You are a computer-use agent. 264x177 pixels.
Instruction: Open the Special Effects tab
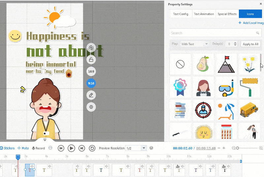point(227,14)
